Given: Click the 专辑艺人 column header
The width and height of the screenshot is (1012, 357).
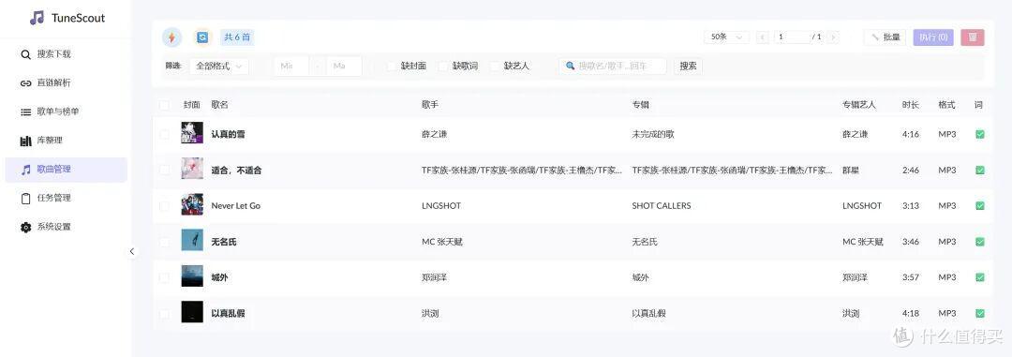Looking at the screenshot, I should click(859, 105).
